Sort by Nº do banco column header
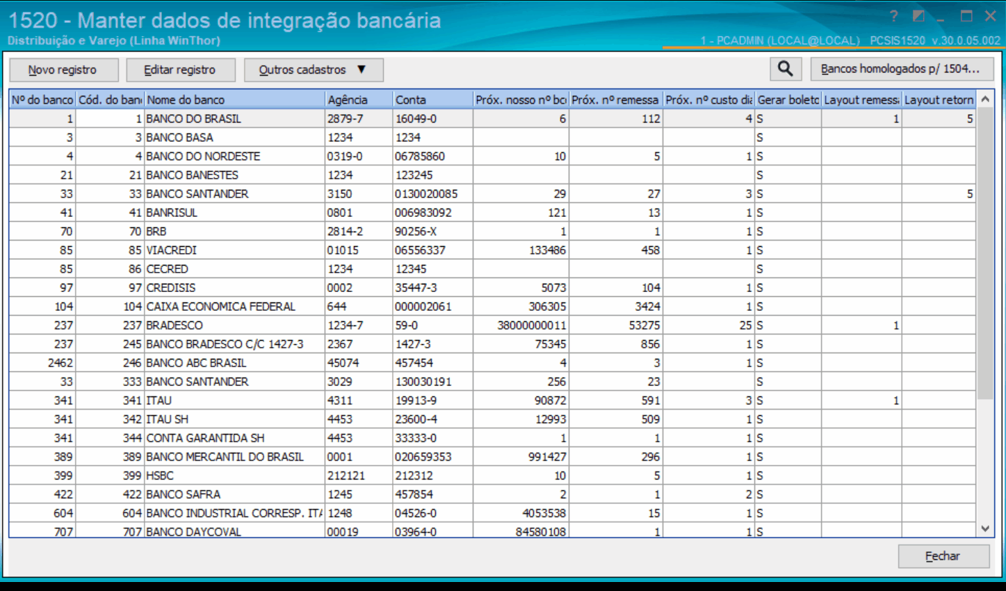1006x591 pixels. pyautogui.click(x=42, y=99)
